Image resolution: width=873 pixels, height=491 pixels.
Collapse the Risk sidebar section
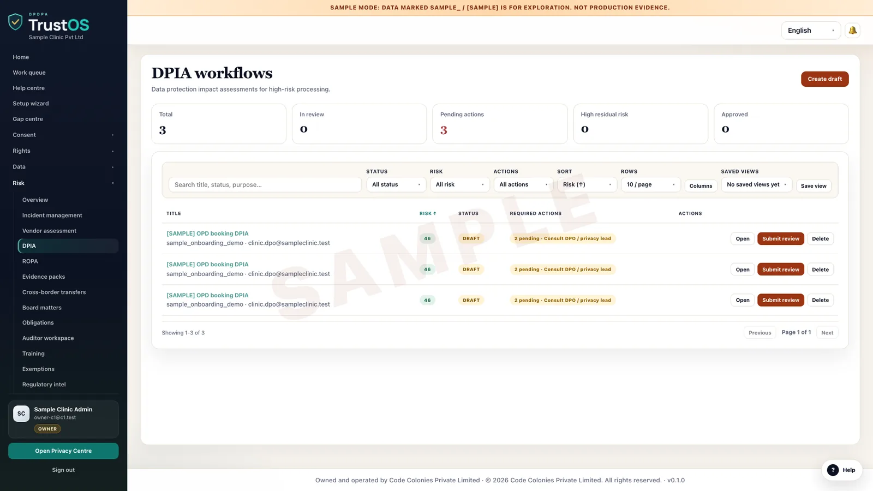point(63,183)
